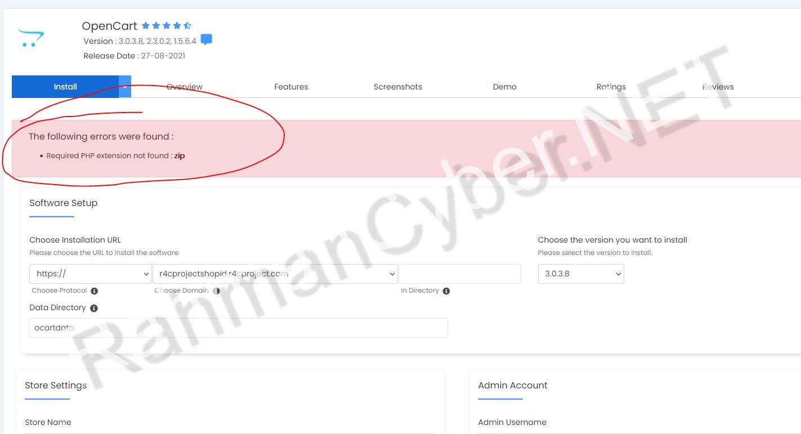The height and width of the screenshot is (434, 801).
Task: Open the 3.0.3.8 version dropdown
Action: pyautogui.click(x=581, y=274)
